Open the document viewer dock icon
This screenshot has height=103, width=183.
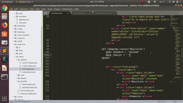pyautogui.click(x=5, y=68)
